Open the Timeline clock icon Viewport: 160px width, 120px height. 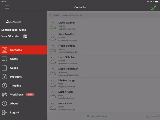[x=4, y=86]
